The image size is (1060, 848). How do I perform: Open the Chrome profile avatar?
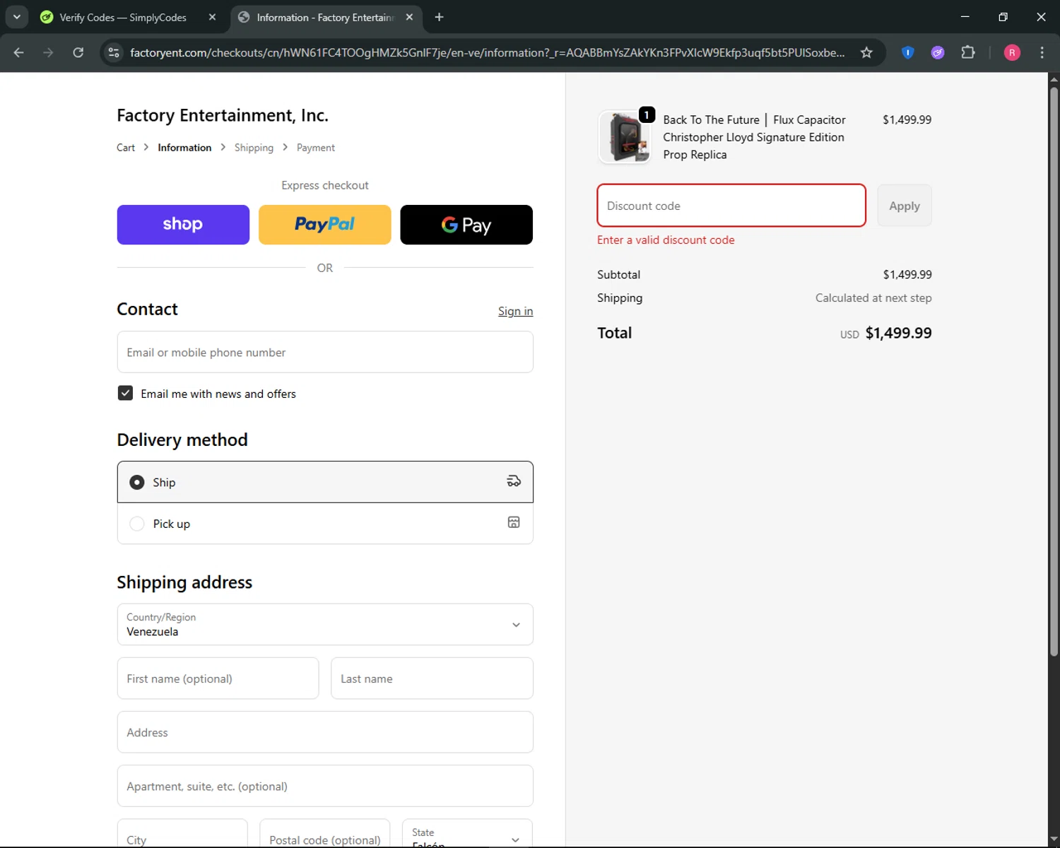pyautogui.click(x=1012, y=52)
